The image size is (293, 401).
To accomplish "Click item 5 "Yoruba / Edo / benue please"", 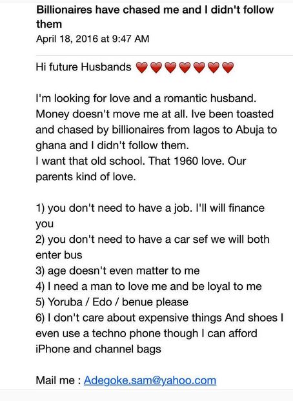I will 112,302.
